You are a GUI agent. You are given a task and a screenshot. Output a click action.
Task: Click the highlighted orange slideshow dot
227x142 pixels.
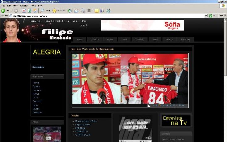click(160, 105)
